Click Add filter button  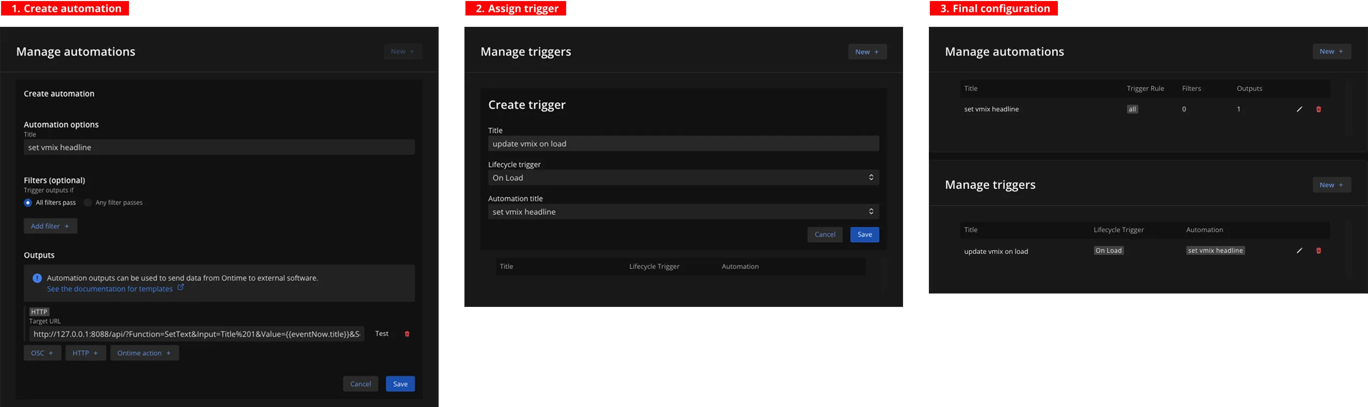tap(51, 226)
